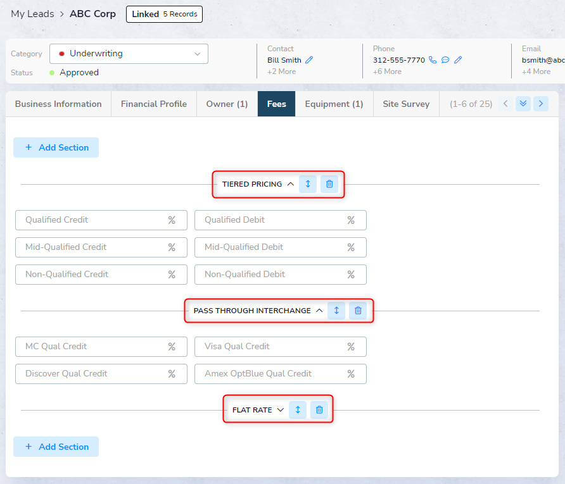Image resolution: width=565 pixels, height=484 pixels.
Task: Reorder the Flat Rate section
Action: tap(298, 410)
